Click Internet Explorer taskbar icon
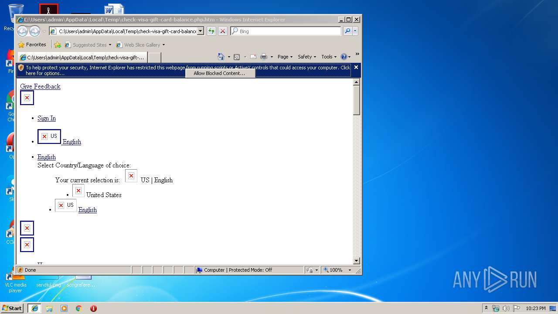 pos(35,308)
